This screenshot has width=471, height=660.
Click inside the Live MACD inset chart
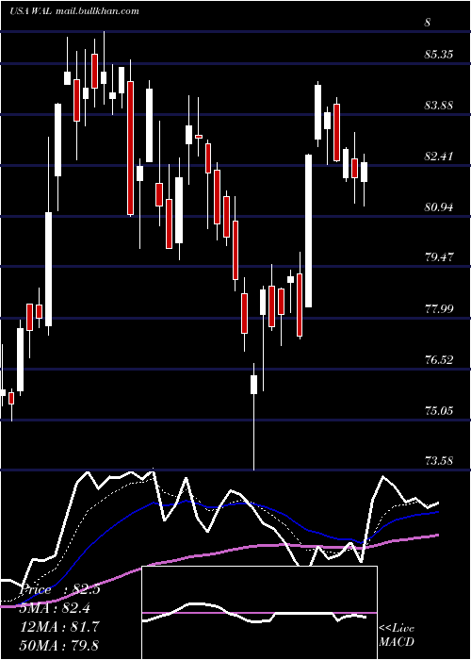[259, 613]
